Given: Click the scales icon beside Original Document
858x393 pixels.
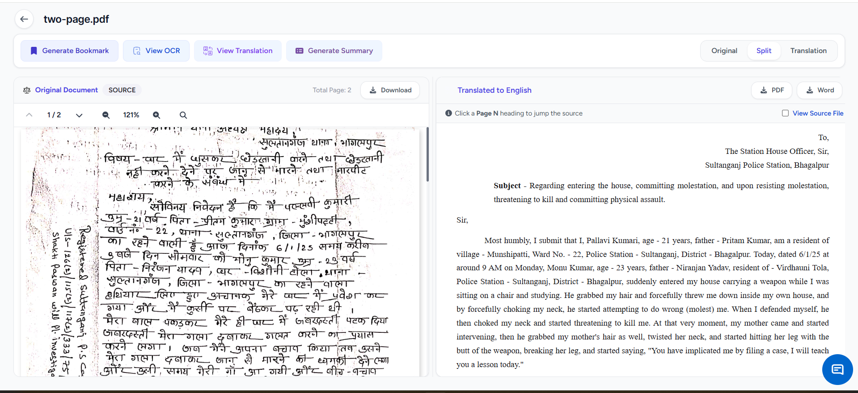Looking at the screenshot, I should click(x=27, y=90).
